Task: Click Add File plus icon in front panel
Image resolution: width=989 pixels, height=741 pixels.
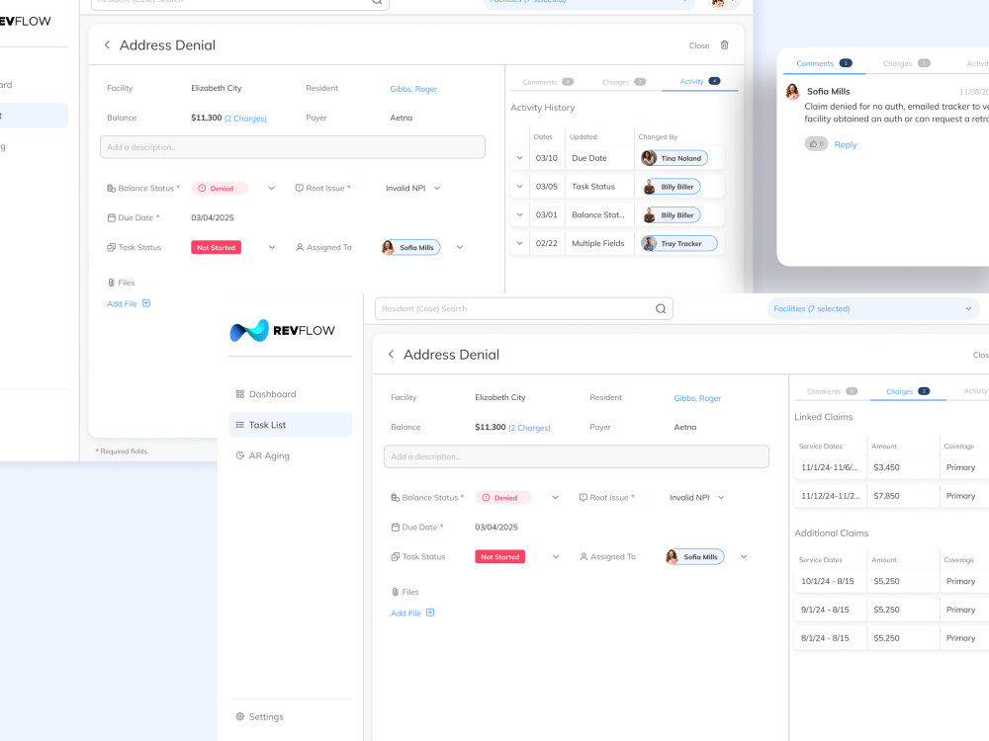Action: 430,613
